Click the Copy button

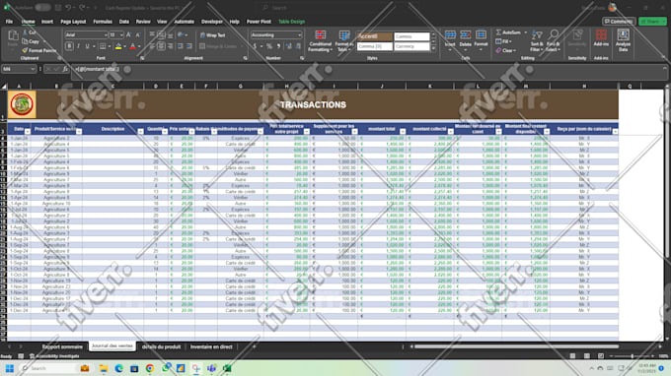click(32, 41)
